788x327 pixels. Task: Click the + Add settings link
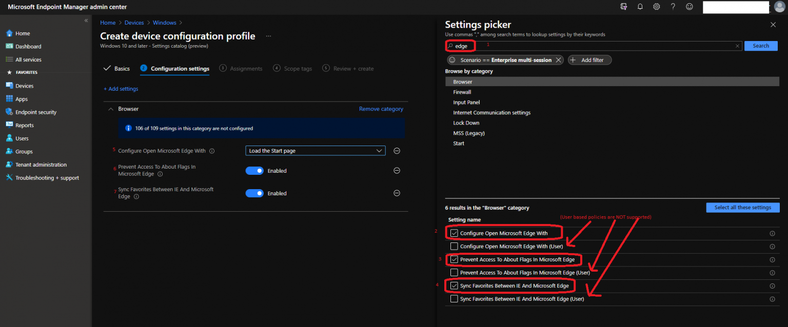tap(121, 89)
